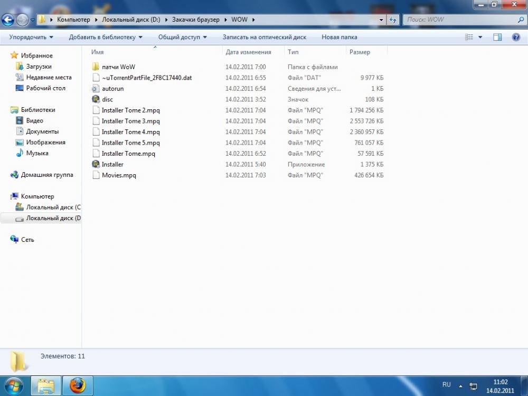The height and width of the screenshot is (396, 528).
Task: Show hidden tray icons arrow
Action: (x=460, y=386)
